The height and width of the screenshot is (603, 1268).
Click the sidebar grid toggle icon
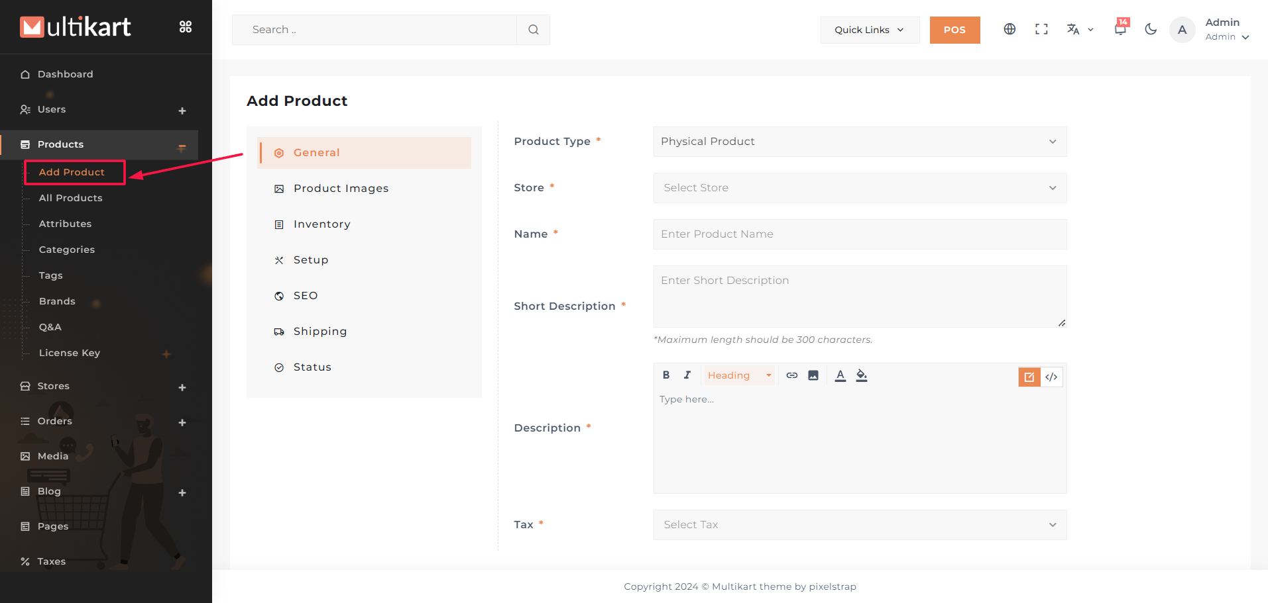(x=186, y=26)
